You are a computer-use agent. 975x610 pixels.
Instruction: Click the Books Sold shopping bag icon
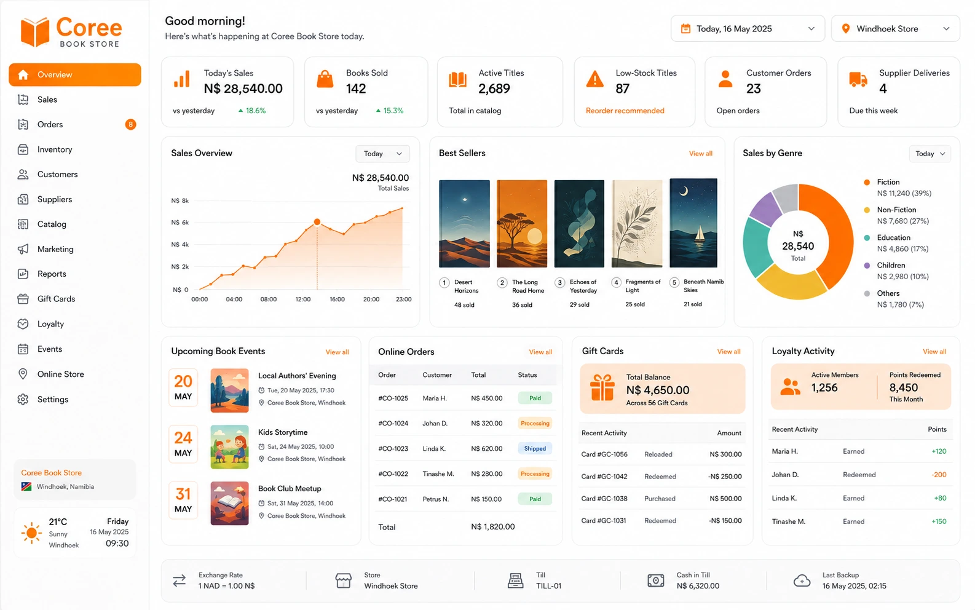click(x=325, y=79)
